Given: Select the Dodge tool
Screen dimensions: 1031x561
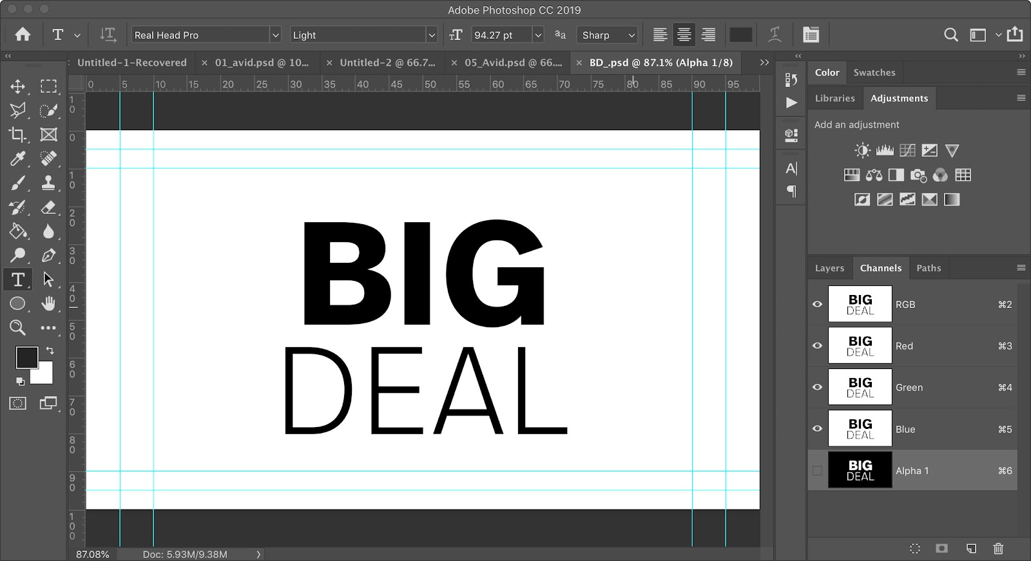Looking at the screenshot, I should pyautogui.click(x=18, y=255).
